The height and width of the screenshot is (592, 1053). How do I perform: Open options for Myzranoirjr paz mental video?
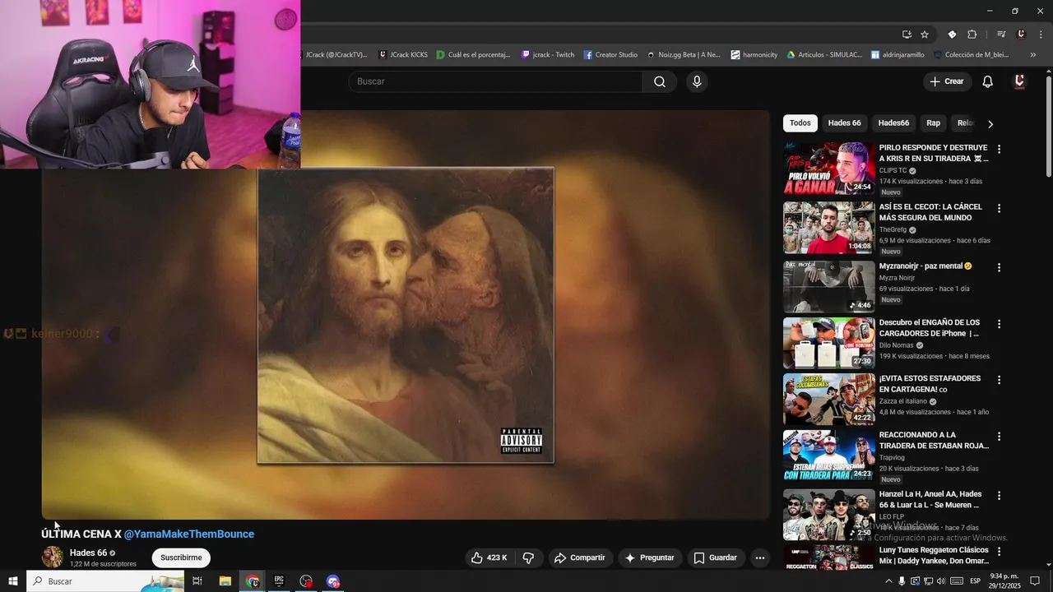1000,268
